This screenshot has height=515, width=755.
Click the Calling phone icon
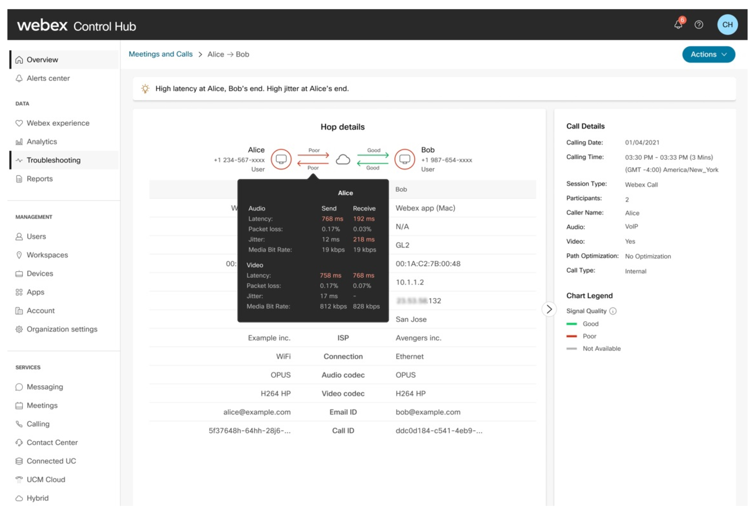19,424
